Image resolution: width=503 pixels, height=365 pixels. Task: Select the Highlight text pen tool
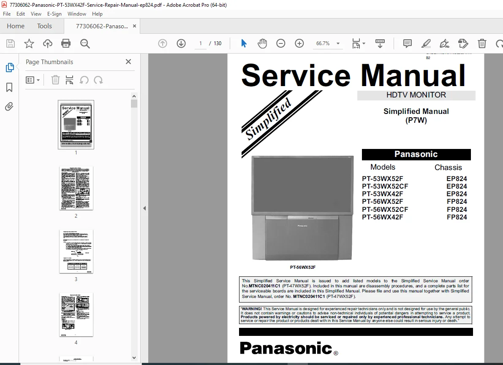coord(426,43)
